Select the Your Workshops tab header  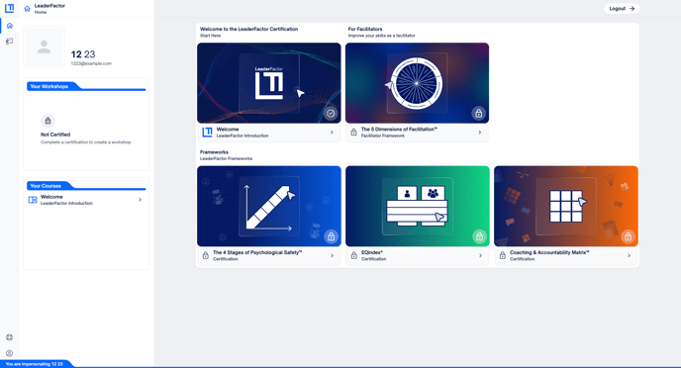pyautogui.click(x=49, y=86)
